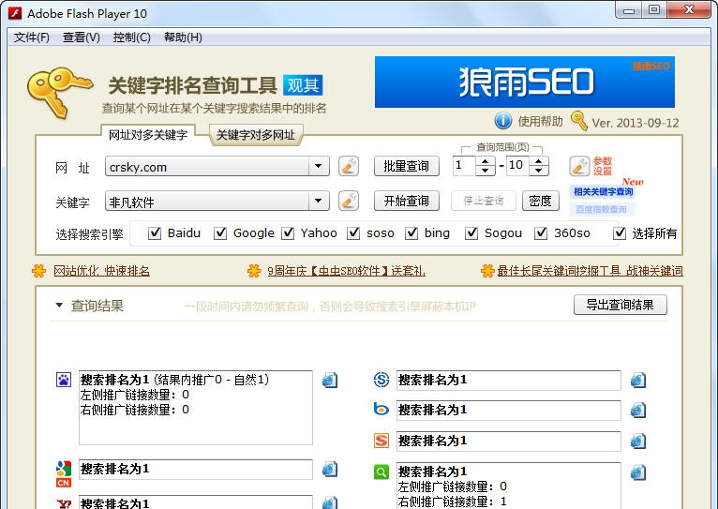Screen dimensions: 718x509
Task: Switch to the 网址对多关键字 tab
Action: point(148,135)
